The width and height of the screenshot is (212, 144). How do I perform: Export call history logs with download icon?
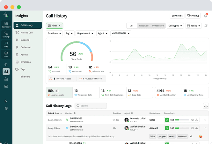pos(206,106)
